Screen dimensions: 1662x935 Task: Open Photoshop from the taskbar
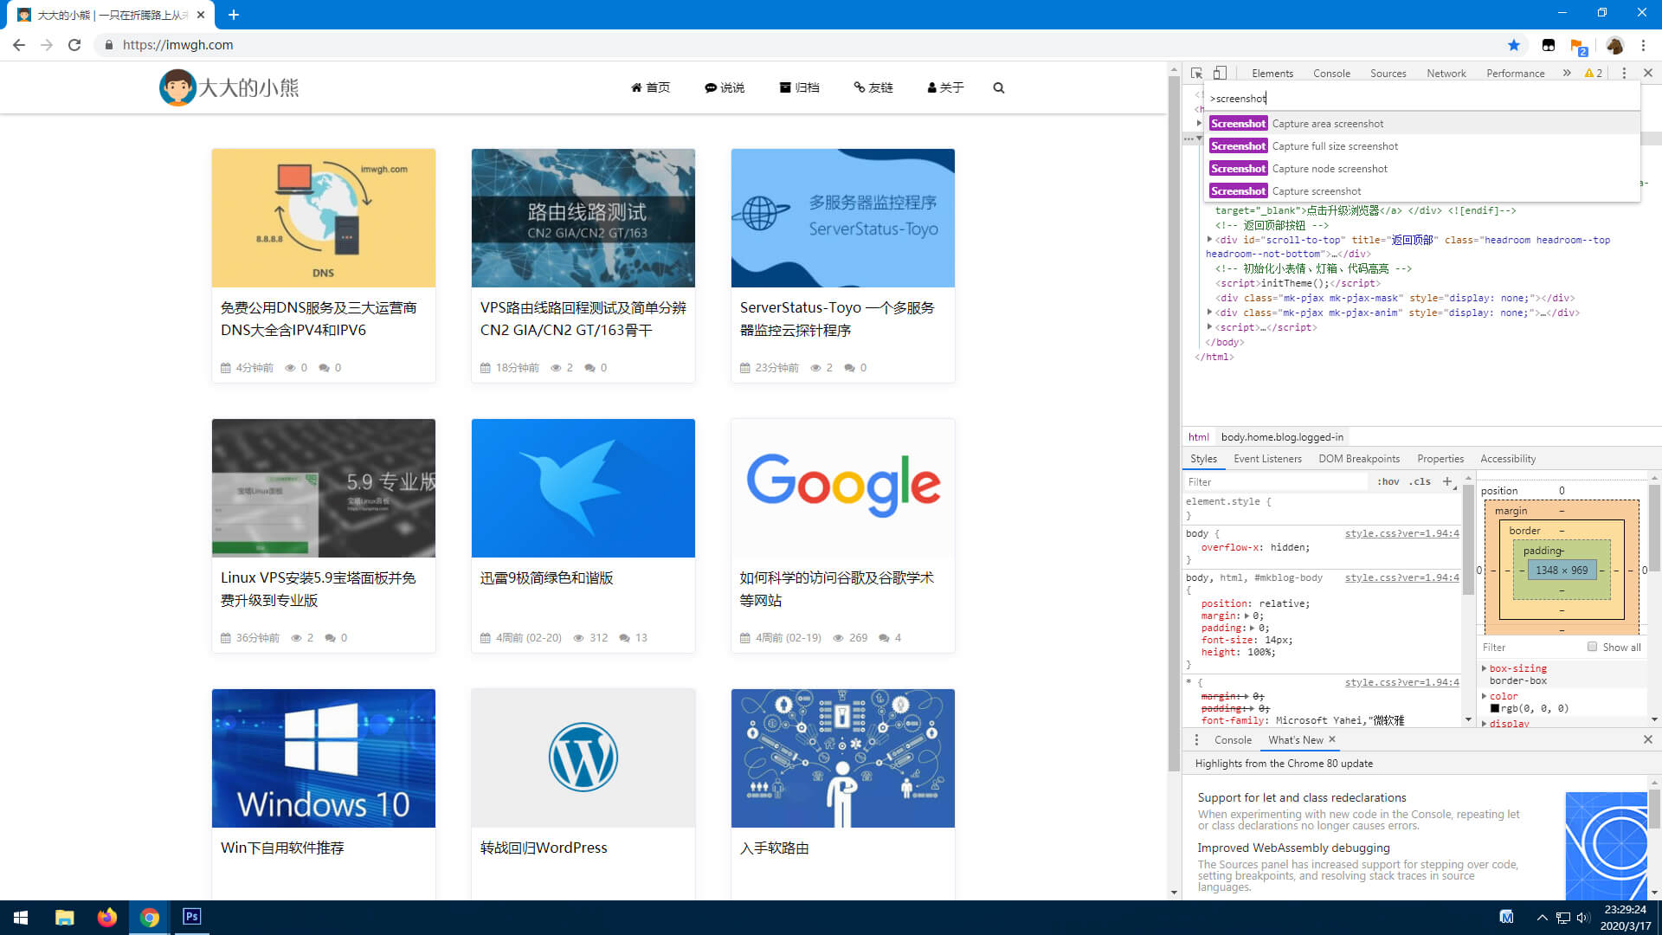click(x=192, y=917)
